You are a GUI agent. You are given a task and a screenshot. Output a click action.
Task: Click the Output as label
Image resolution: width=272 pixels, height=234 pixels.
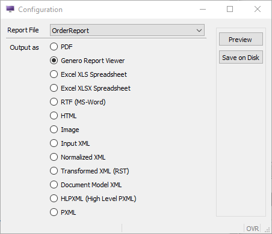click(24, 47)
